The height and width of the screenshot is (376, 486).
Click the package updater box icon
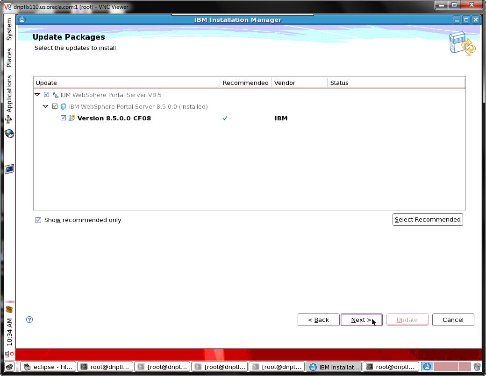click(x=9, y=309)
